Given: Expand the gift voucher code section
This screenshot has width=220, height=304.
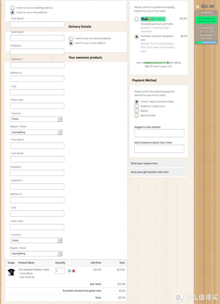Looking at the screenshot, I should click(159, 172).
